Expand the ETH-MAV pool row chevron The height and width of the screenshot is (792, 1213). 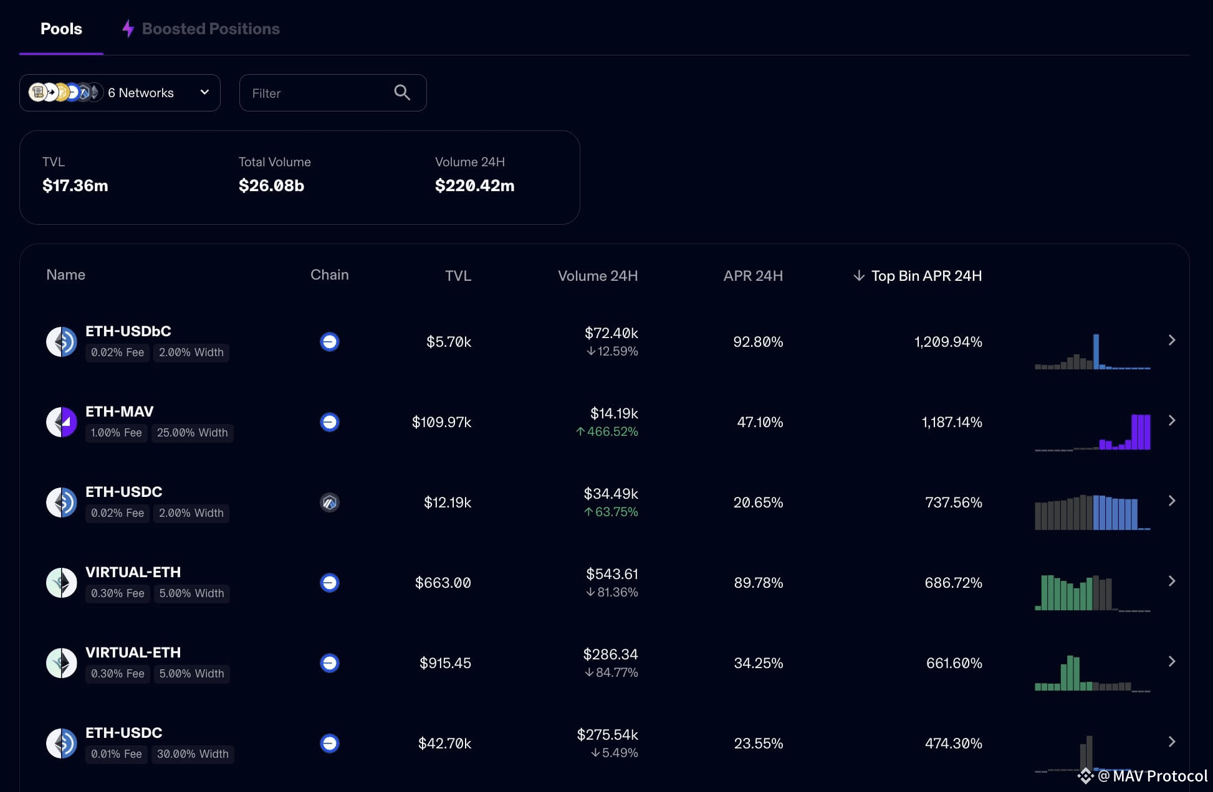tap(1172, 420)
